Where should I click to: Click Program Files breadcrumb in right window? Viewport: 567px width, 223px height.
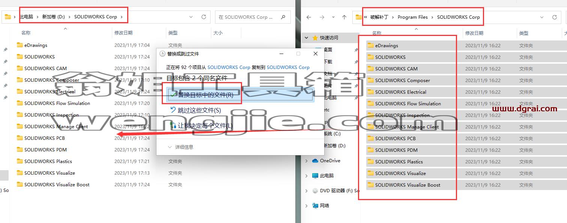tap(412, 17)
